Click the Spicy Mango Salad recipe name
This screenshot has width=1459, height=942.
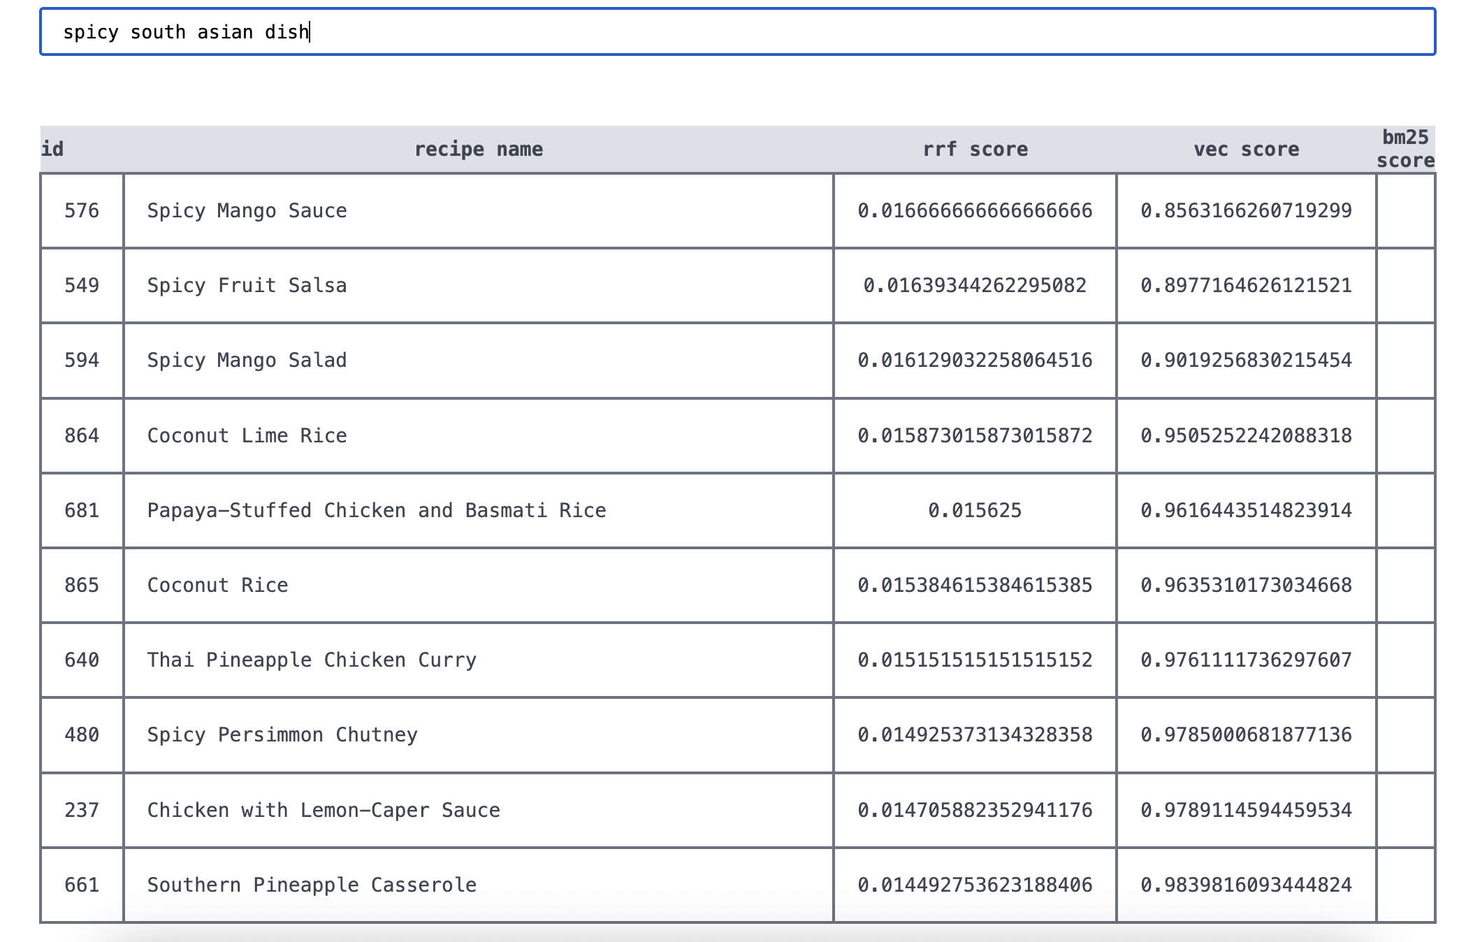247,361
